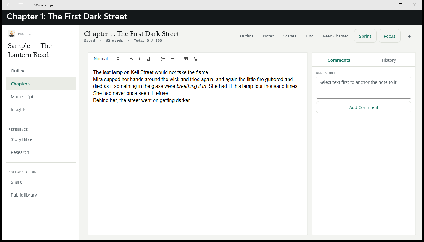Click the sparkle icon beside Focus

409,36
